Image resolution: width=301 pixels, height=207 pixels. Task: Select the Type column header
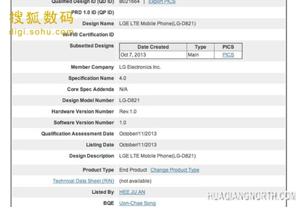pyautogui.click(x=200, y=47)
